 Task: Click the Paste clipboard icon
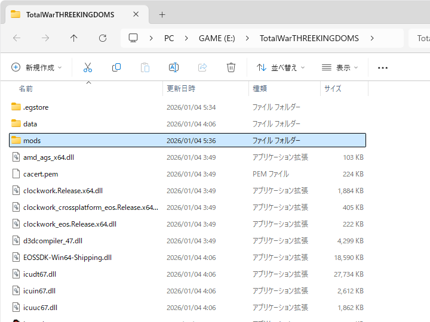(x=145, y=67)
